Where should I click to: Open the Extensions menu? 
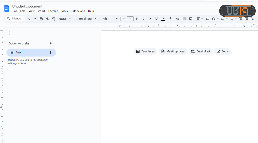pos(78,11)
